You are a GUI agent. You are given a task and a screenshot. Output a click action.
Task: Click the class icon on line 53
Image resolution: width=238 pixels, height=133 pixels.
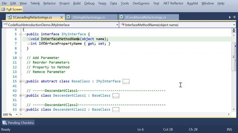click(x=25, y=109)
